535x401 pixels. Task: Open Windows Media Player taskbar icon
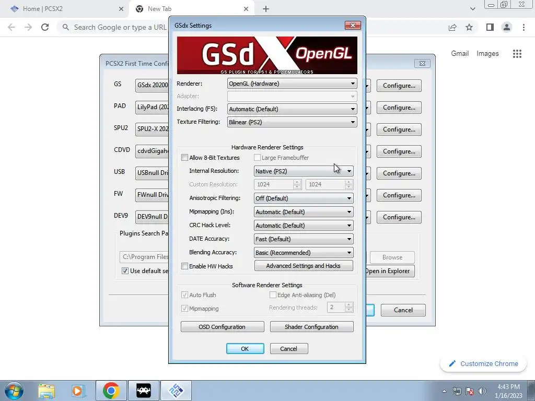(x=78, y=391)
